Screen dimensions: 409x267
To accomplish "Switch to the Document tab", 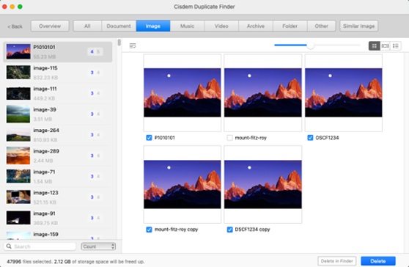I will tap(119, 26).
